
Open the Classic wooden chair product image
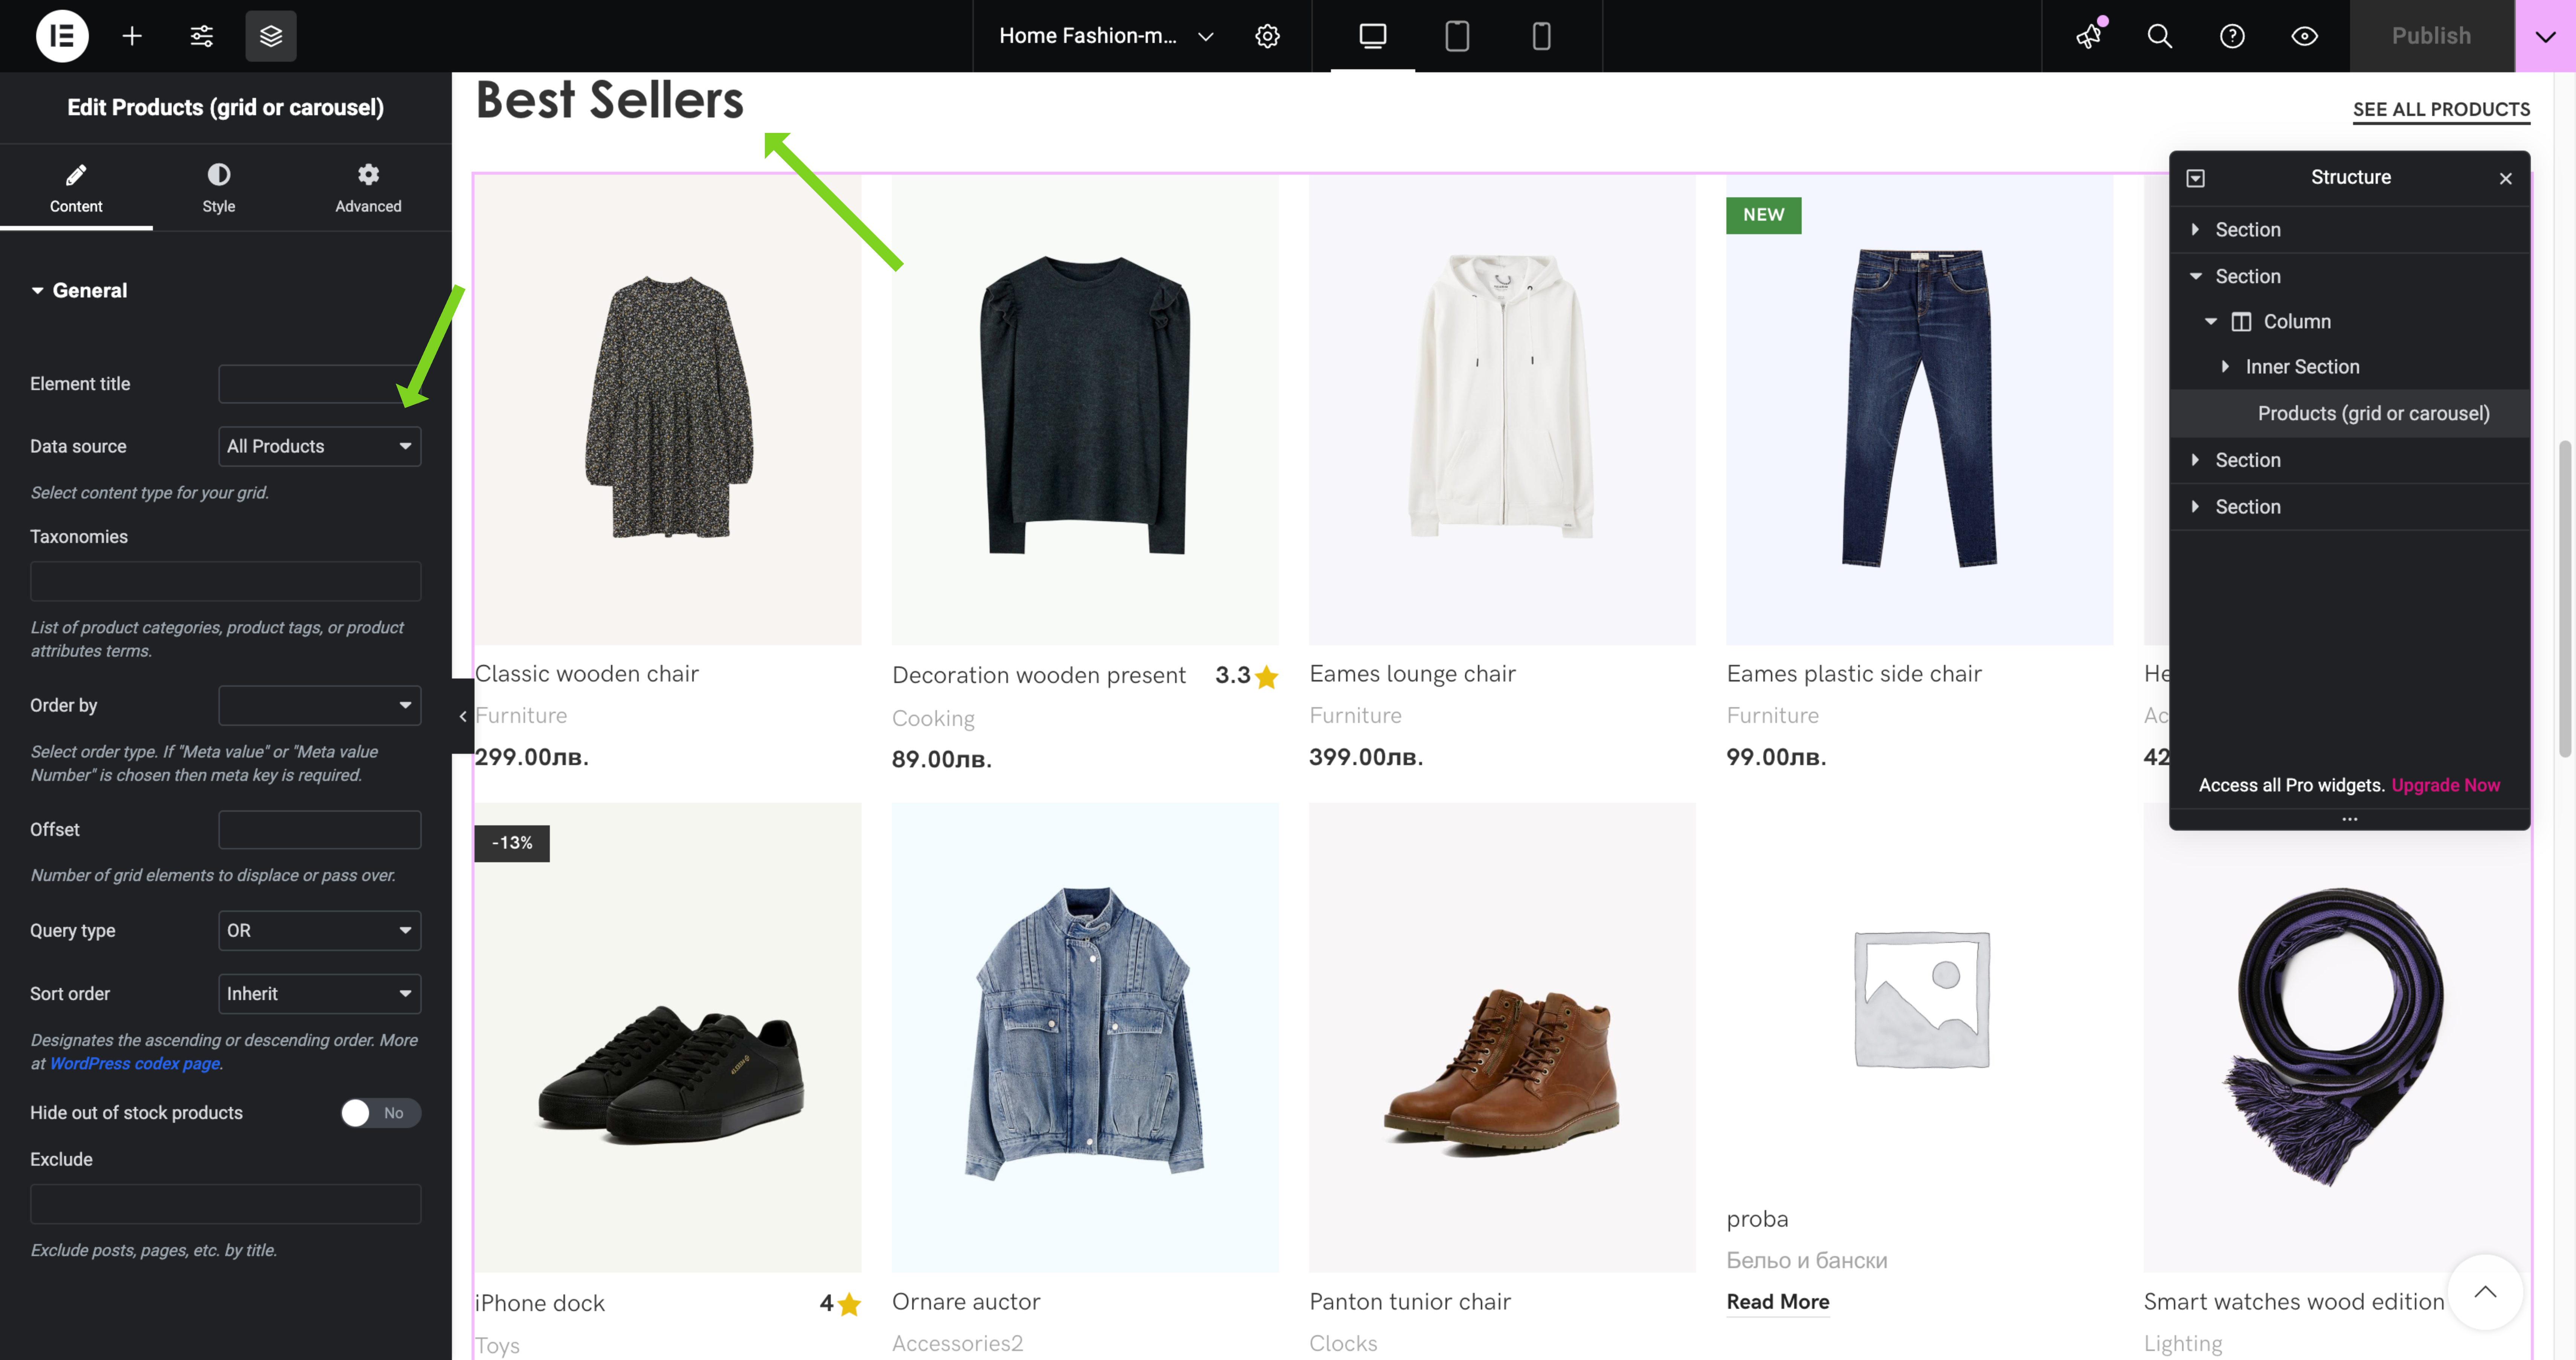(x=668, y=410)
